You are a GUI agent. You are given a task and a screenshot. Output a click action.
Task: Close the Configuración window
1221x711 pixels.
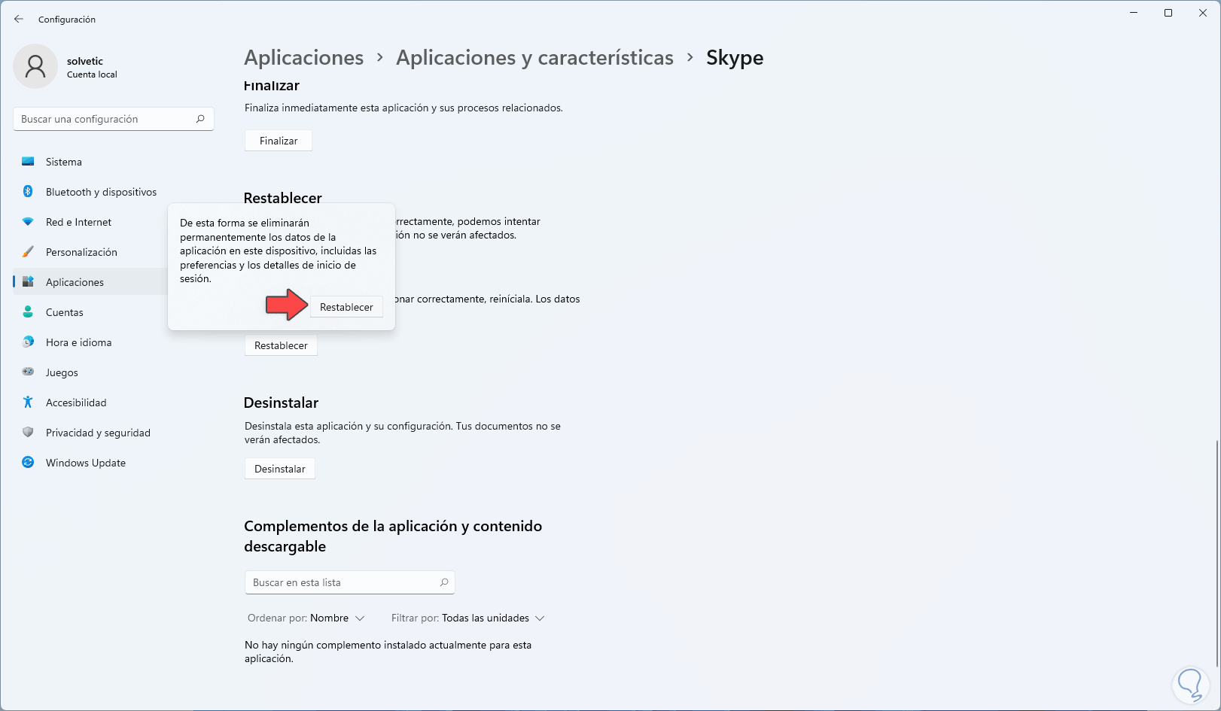[1203, 13]
